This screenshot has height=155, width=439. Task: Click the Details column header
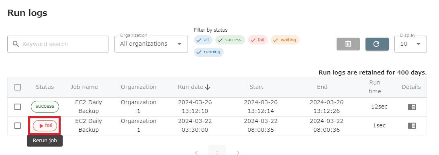pyautogui.click(x=411, y=87)
